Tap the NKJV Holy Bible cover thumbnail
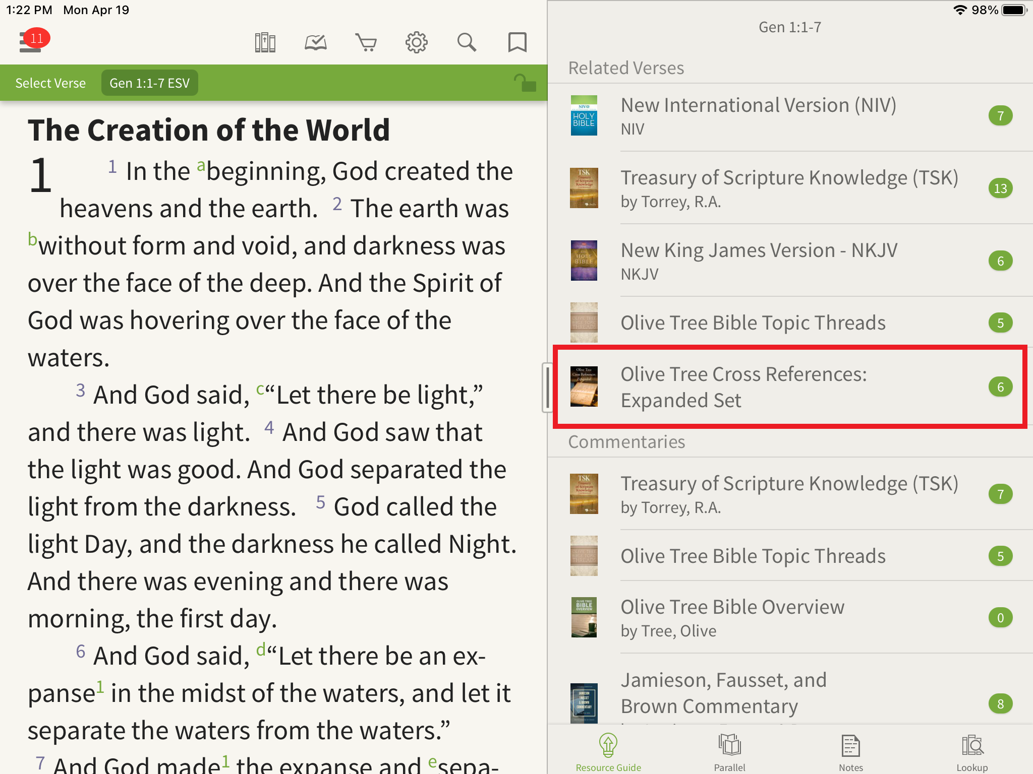 click(x=584, y=261)
